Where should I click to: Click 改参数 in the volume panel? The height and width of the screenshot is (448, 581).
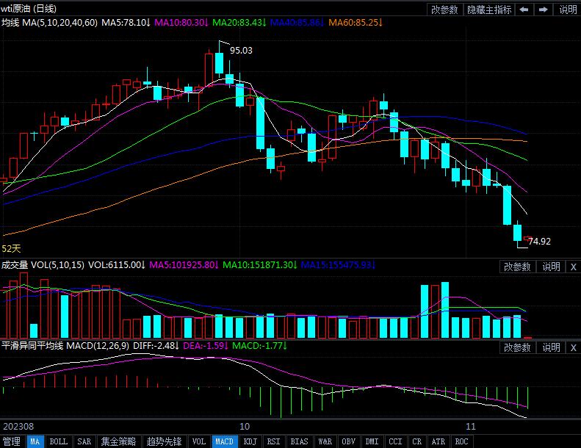click(517, 267)
